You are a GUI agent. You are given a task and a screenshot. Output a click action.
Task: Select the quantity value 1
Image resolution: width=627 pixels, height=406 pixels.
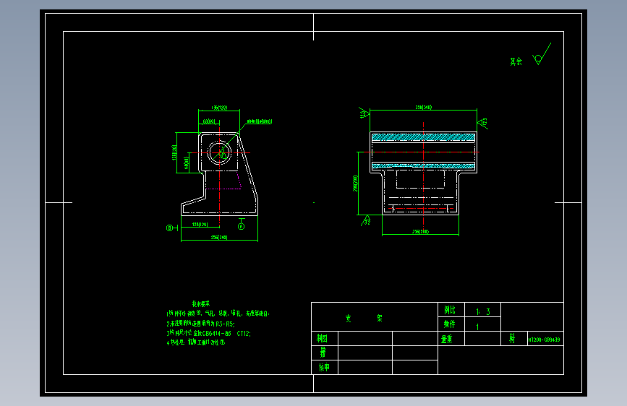tap(477, 327)
